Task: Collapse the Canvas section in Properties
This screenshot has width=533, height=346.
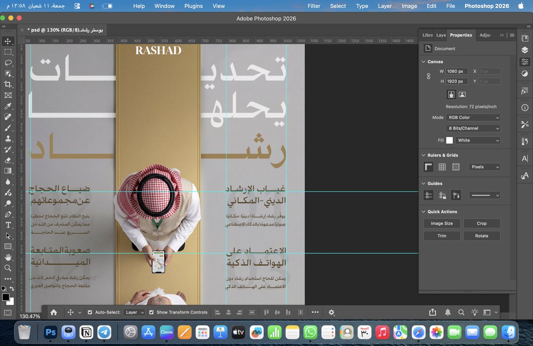Action: coord(423,62)
